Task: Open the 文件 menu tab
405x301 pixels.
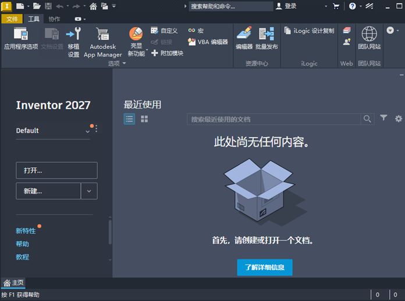Action: [x=12, y=19]
